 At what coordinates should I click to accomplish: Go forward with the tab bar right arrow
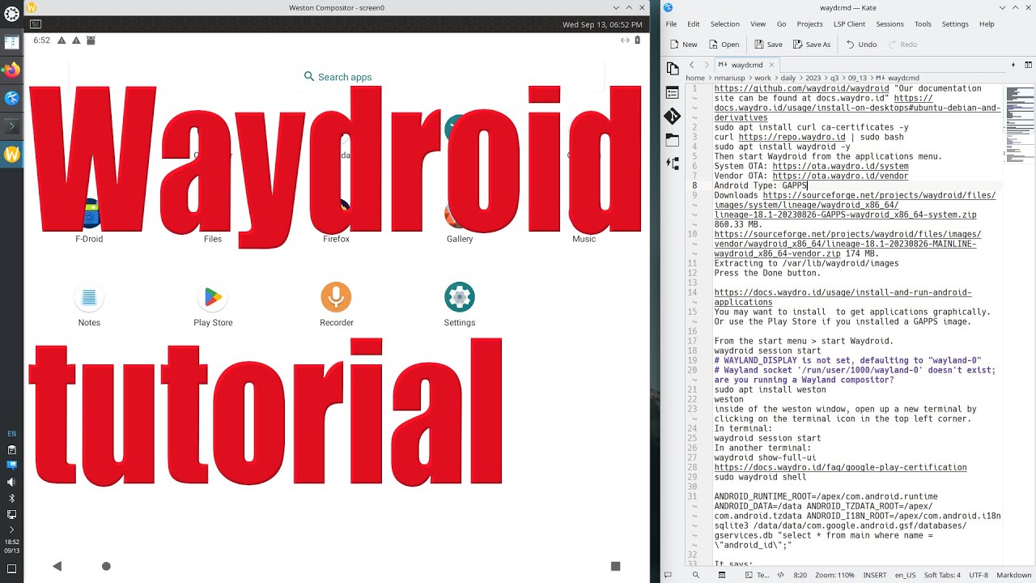(706, 65)
